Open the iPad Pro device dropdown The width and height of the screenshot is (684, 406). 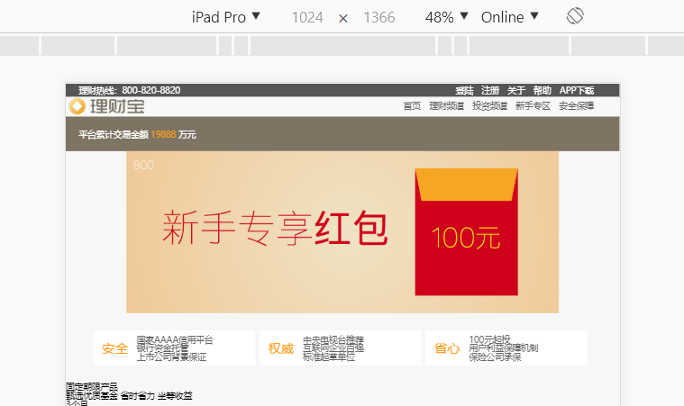225,17
